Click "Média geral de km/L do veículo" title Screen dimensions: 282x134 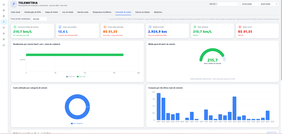coord(162,44)
